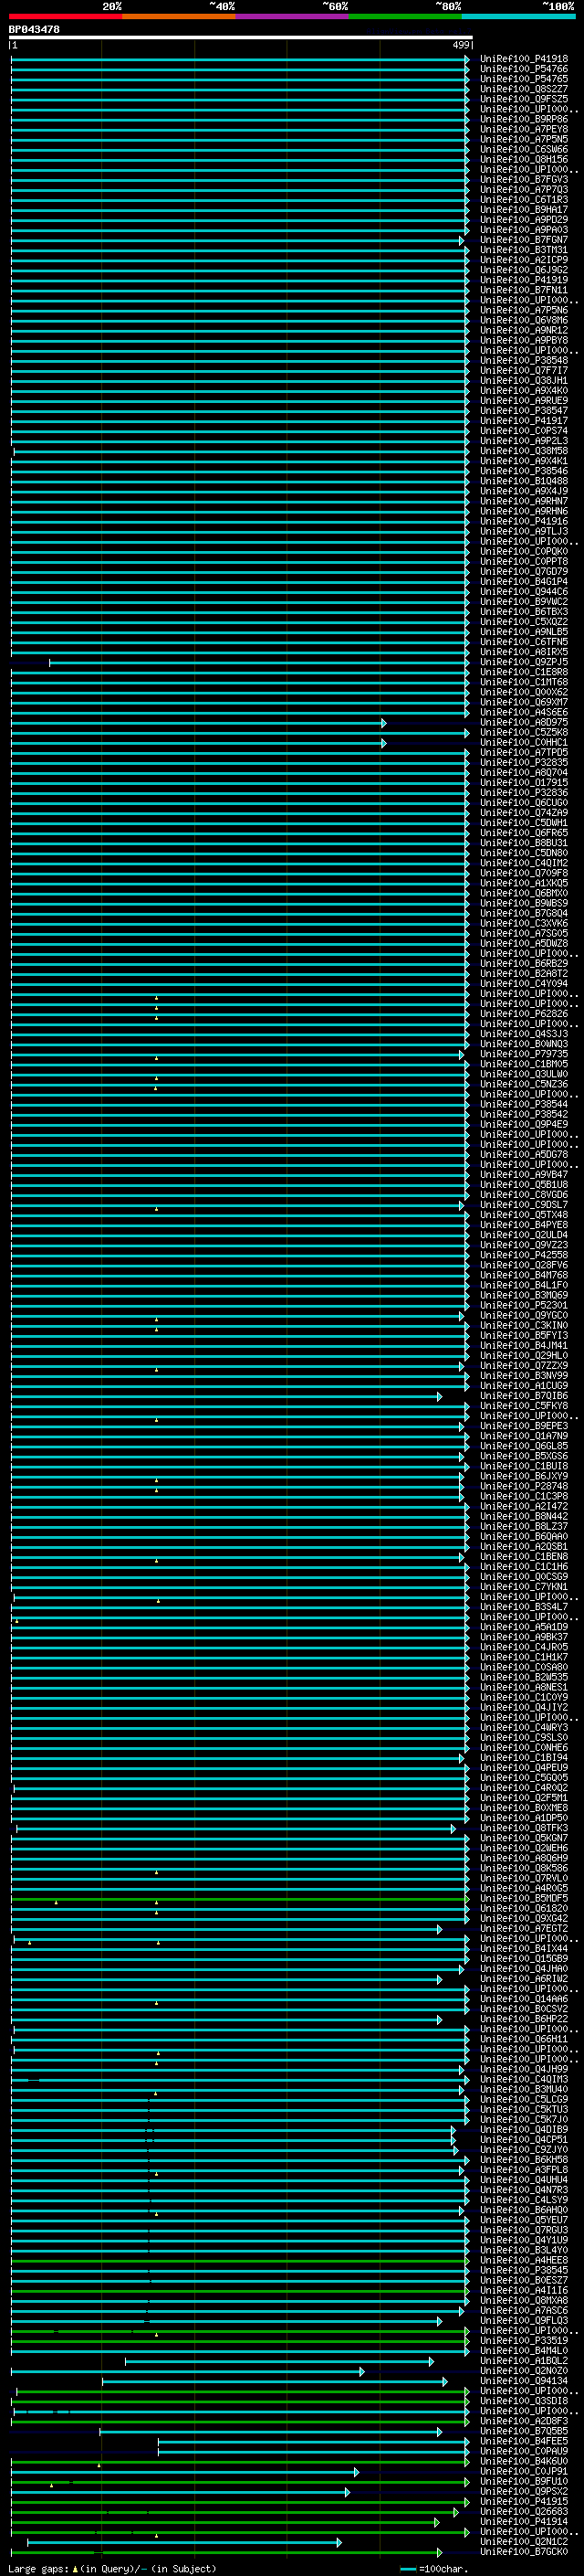Image resolution: width=584 pixels, height=2576 pixels.
Task: Click the label UniRef100_Q9PSX2
Action: 524,2492
